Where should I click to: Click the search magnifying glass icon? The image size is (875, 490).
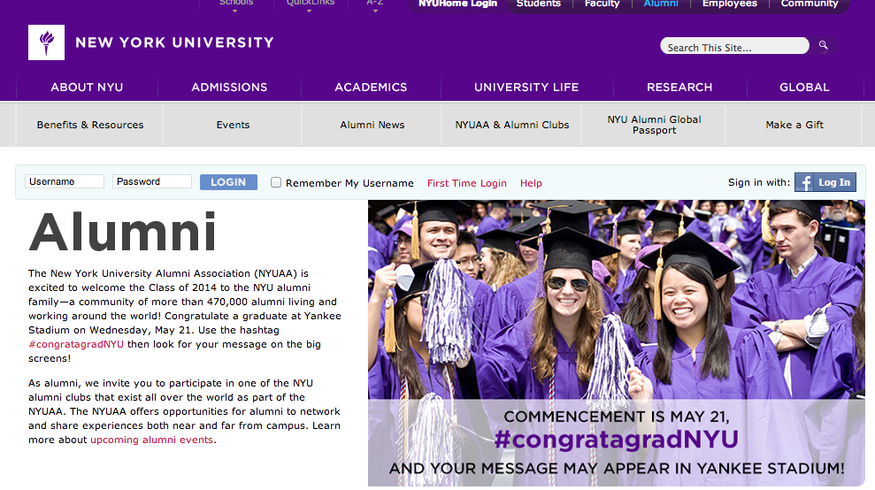pos(823,46)
